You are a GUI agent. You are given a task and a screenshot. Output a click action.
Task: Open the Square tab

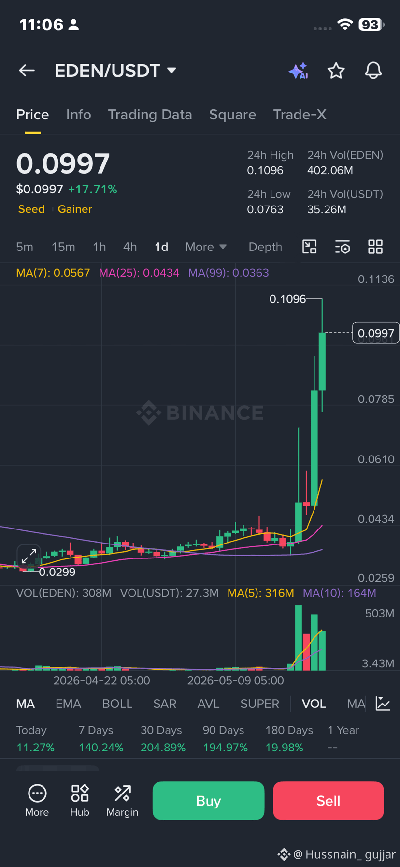(232, 115)
